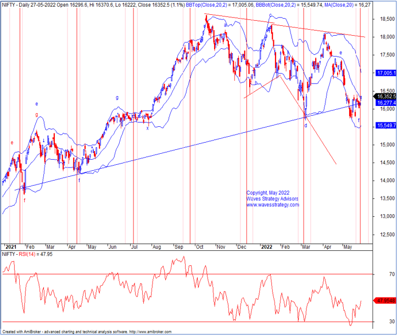Click the BBBot(Close,20,2) indicator label
398x336 pixels.
tap(276, 4)
